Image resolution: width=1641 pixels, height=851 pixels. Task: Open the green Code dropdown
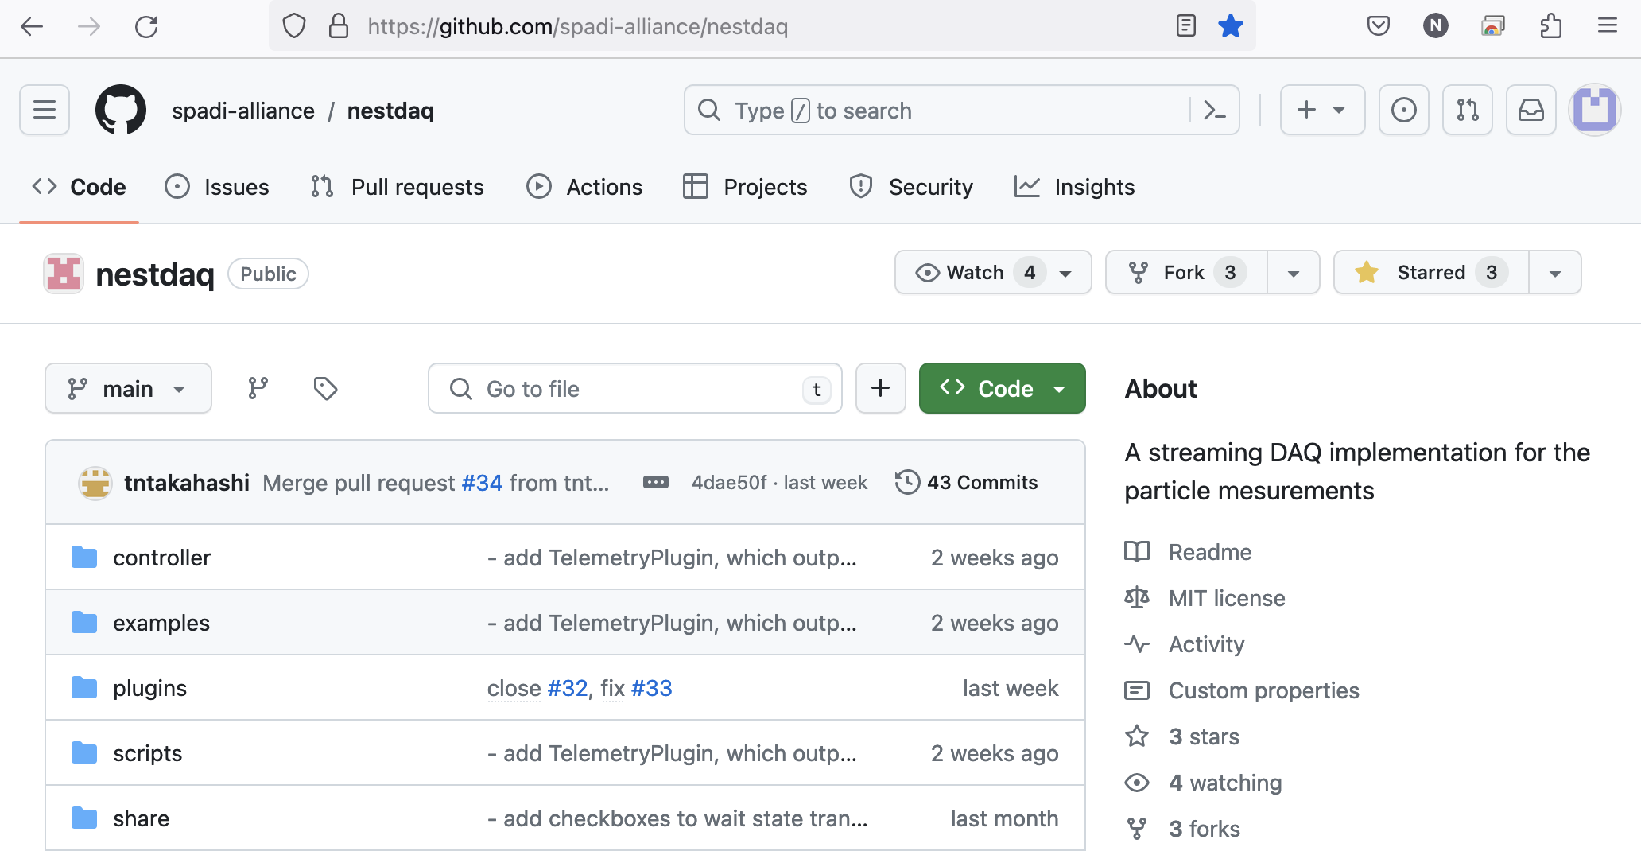point(1002,388)
